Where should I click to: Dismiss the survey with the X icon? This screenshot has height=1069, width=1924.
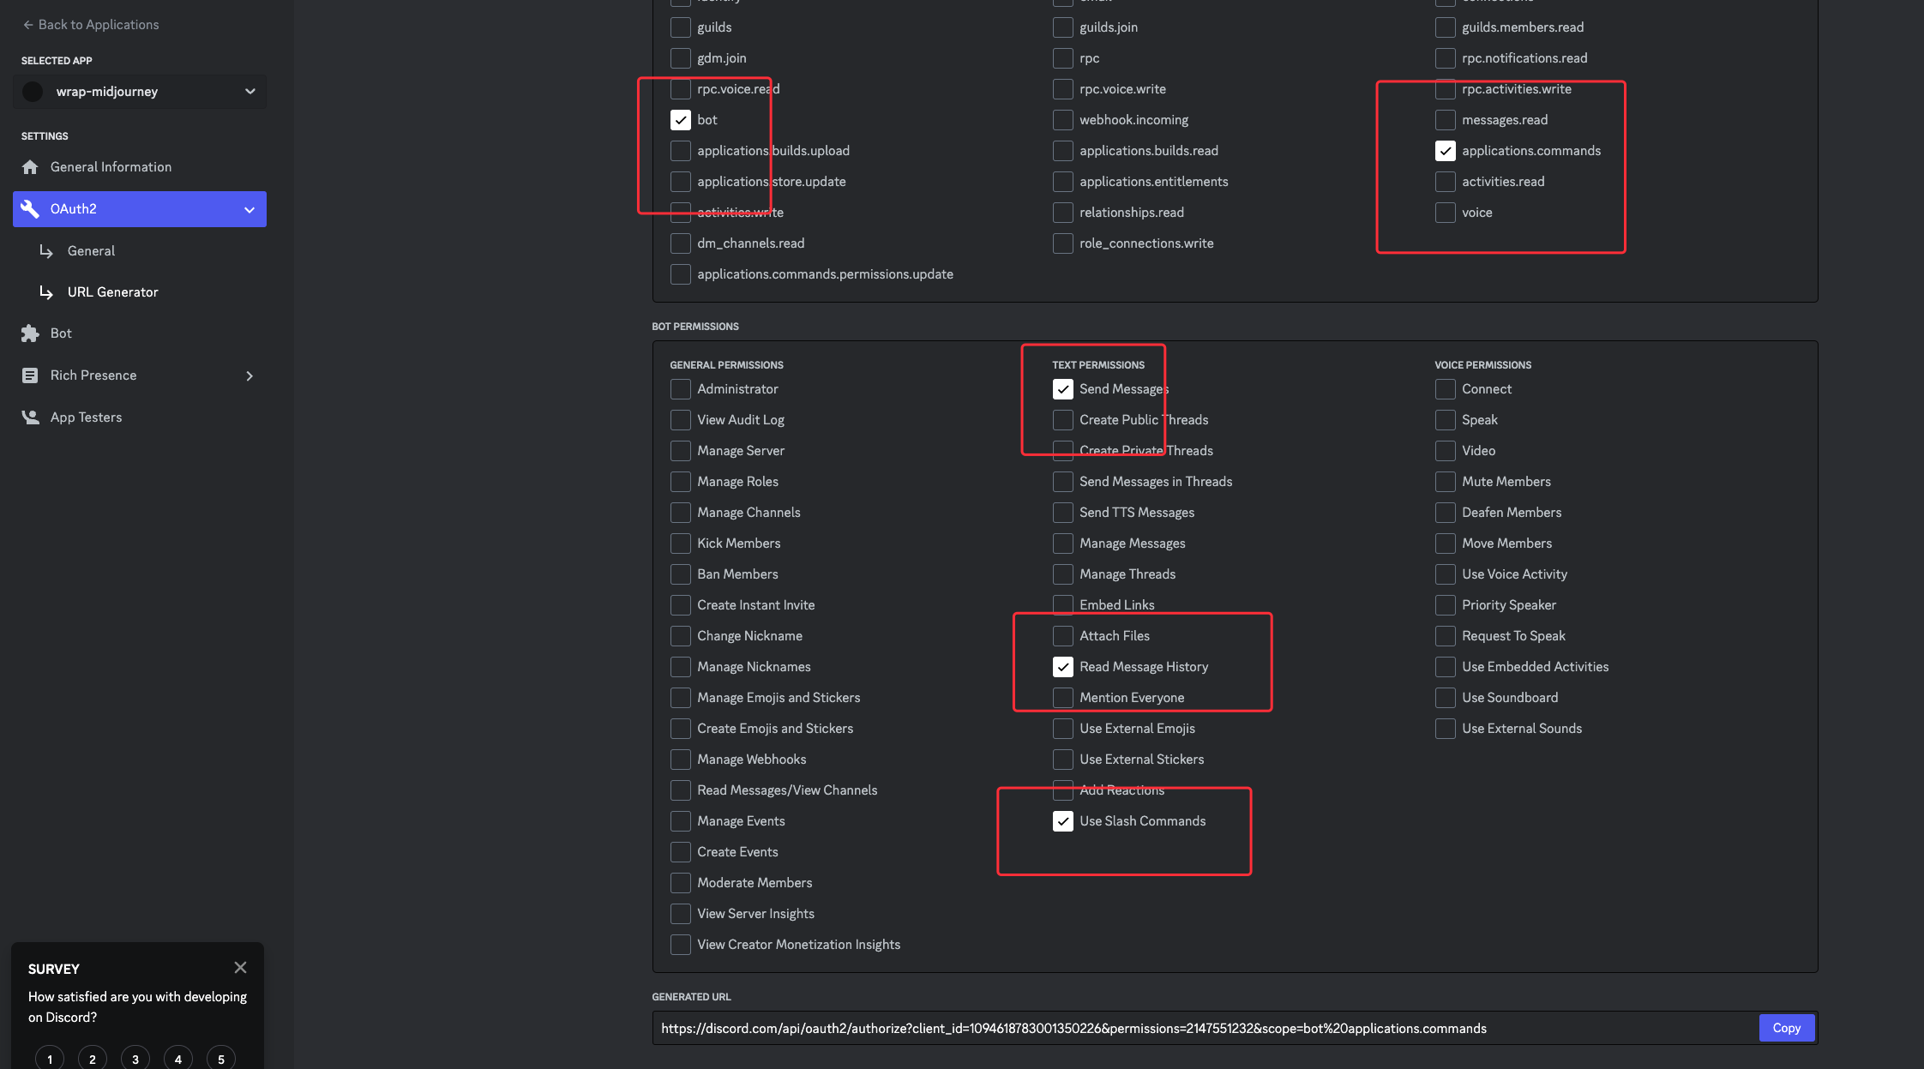pos(240,967)
